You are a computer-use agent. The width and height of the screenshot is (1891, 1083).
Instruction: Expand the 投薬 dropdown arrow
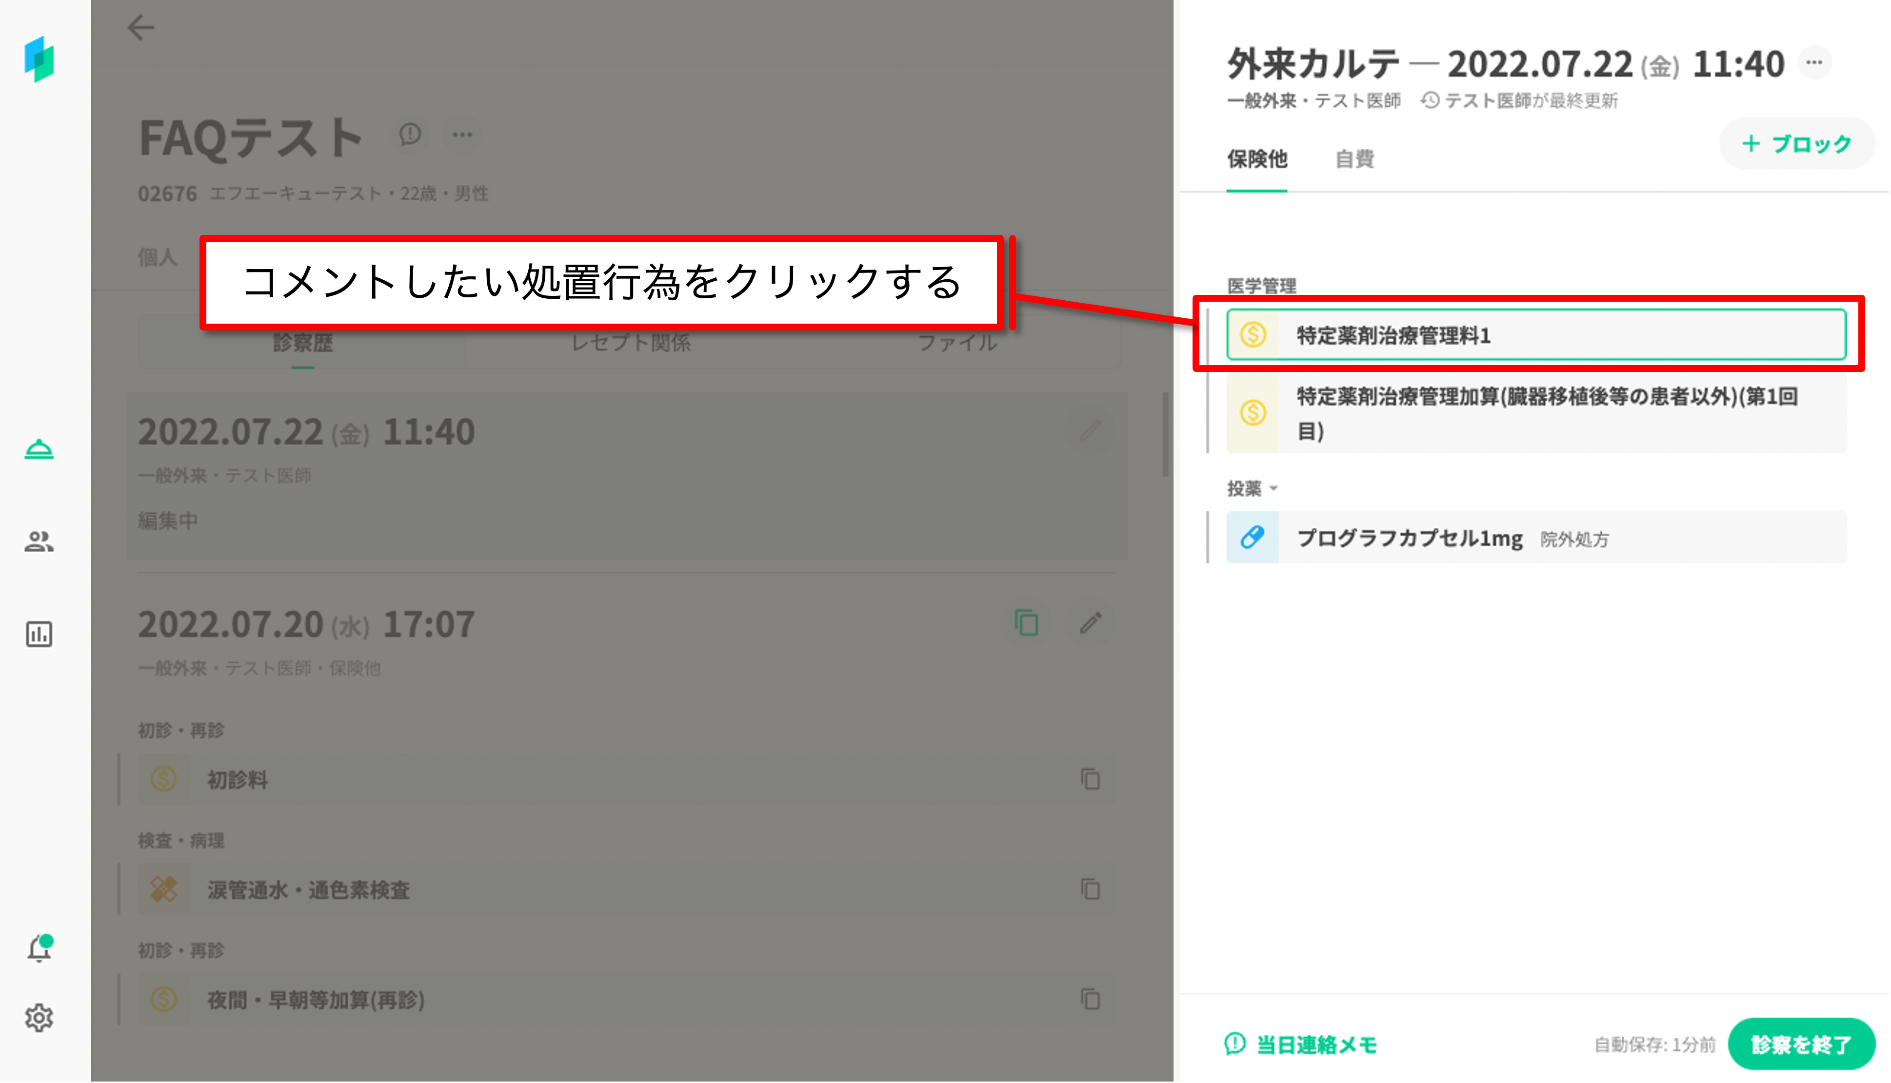click(1274, 489)
